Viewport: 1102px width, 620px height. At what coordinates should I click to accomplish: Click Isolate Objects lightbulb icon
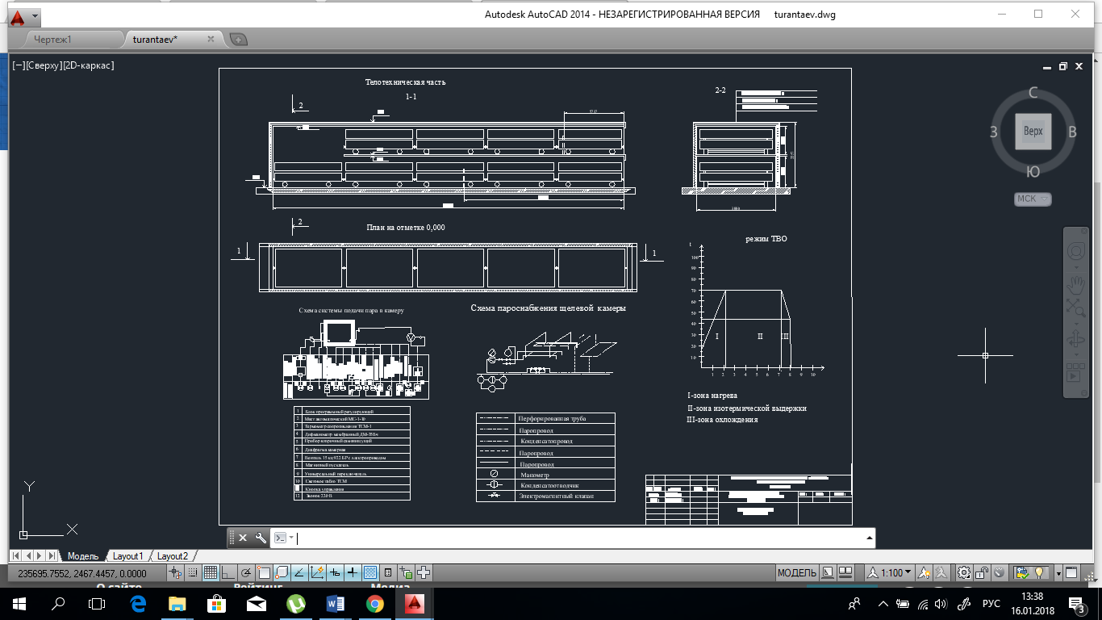tap(1039, 573)
